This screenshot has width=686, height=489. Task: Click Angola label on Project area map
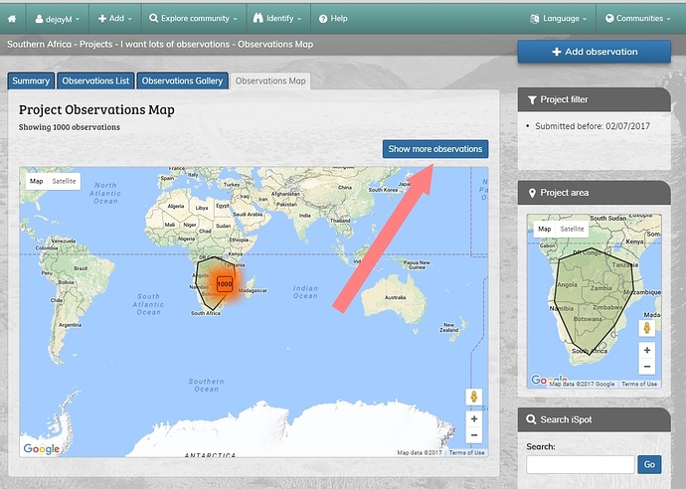568,284
